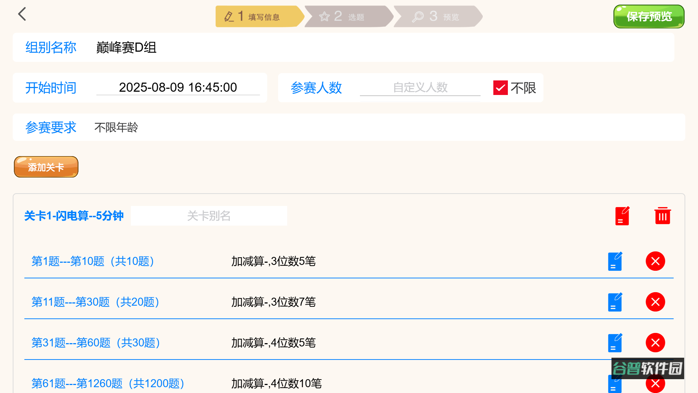Remove the 第31题---第60题 row
This screenshot has width=698, height=393.
click(655, 343)
